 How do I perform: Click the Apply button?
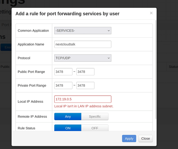pos(129,139)
